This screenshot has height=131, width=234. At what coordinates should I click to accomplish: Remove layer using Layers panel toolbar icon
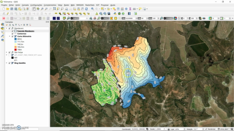(30, 25)
